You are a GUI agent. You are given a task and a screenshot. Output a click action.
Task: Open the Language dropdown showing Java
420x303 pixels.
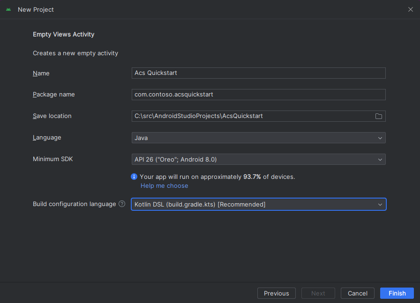pyautogui.click(x=258, y=138)
